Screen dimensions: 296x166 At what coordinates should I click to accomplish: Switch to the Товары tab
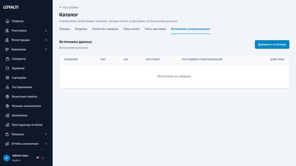click(x=64, y=29)
